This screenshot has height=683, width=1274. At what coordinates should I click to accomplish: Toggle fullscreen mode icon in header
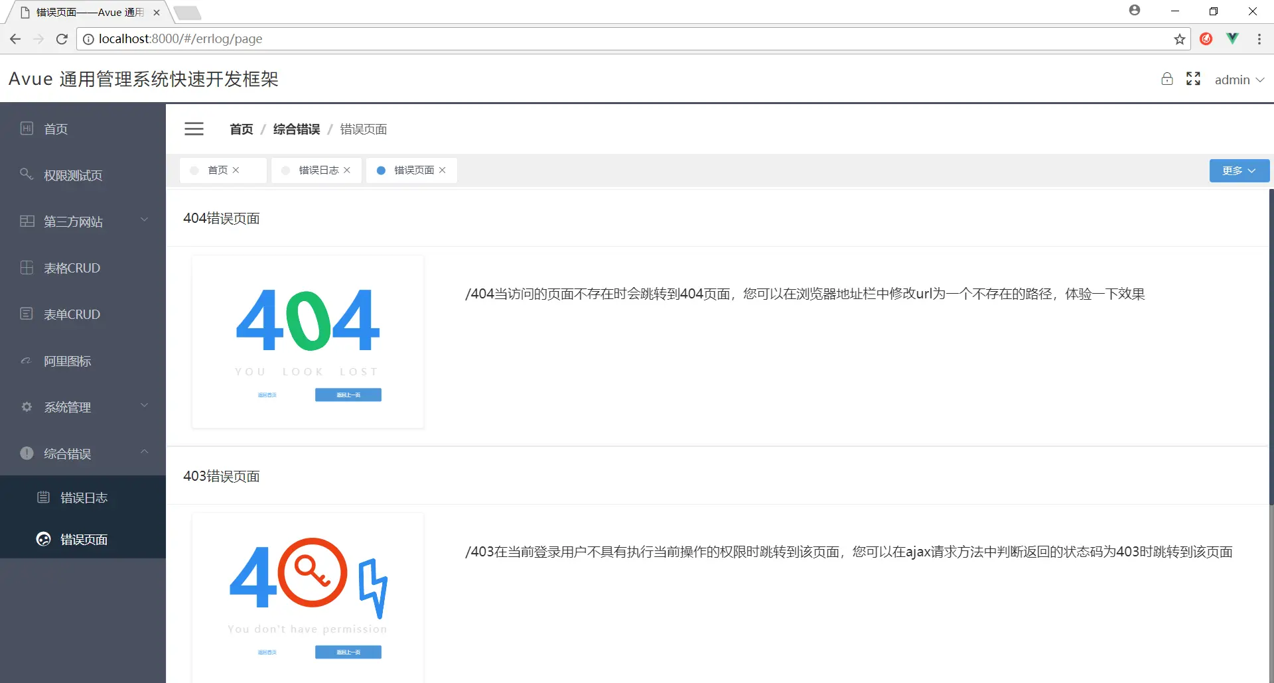1193,79
